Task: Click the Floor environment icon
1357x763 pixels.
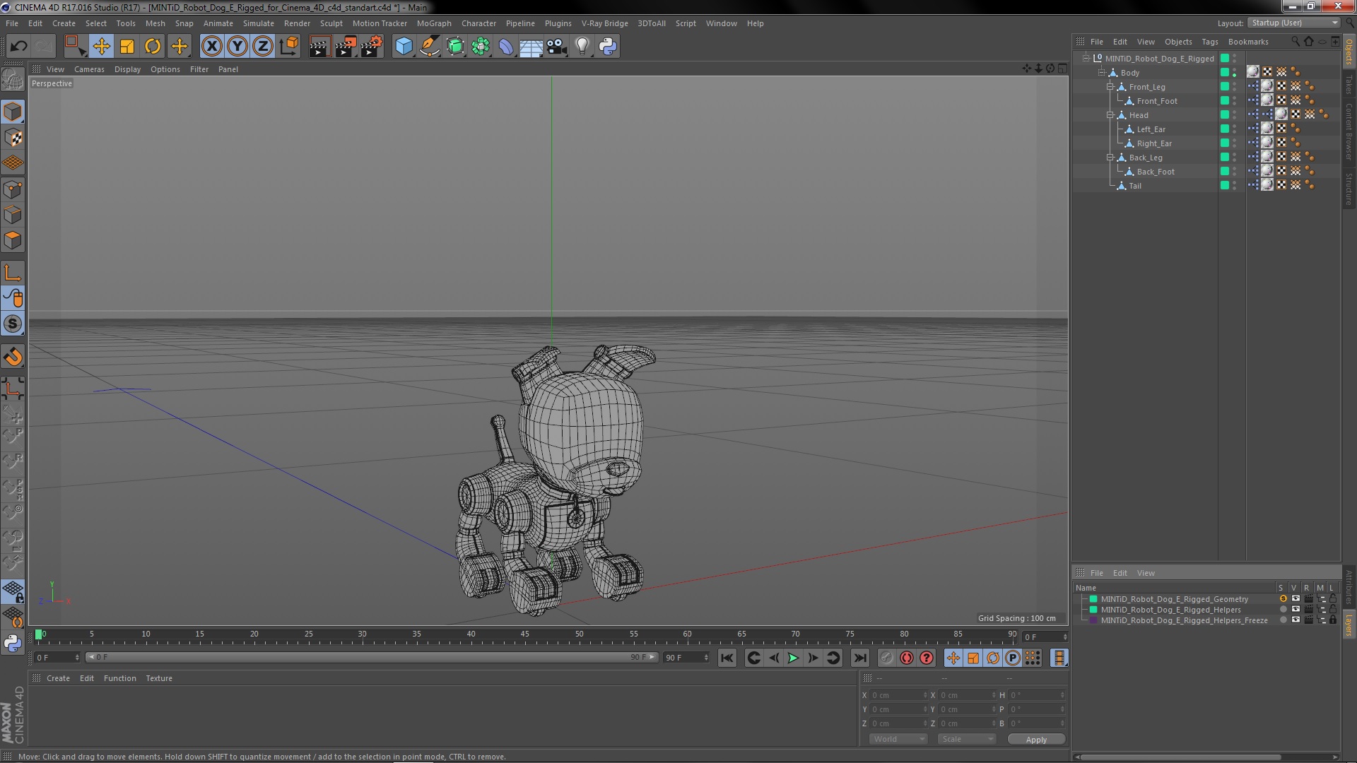Action: pyautogui.click(x=531, y=47)
